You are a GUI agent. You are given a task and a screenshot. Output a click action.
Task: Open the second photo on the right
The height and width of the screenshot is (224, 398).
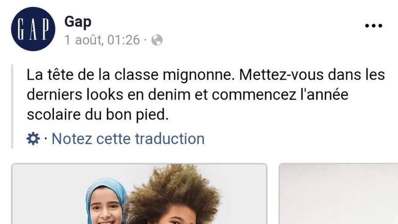point(338,194)
